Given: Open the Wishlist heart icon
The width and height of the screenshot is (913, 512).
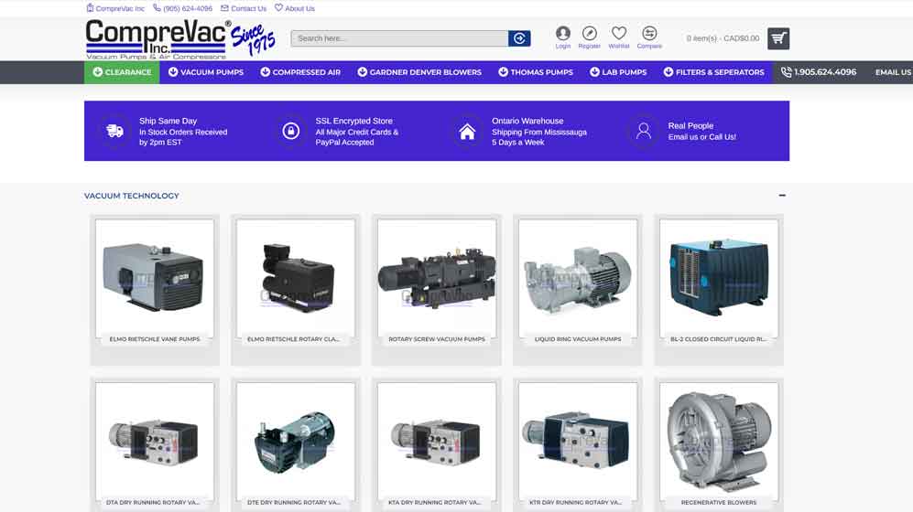Looking at the screenshot, I should tap(619, 34).
